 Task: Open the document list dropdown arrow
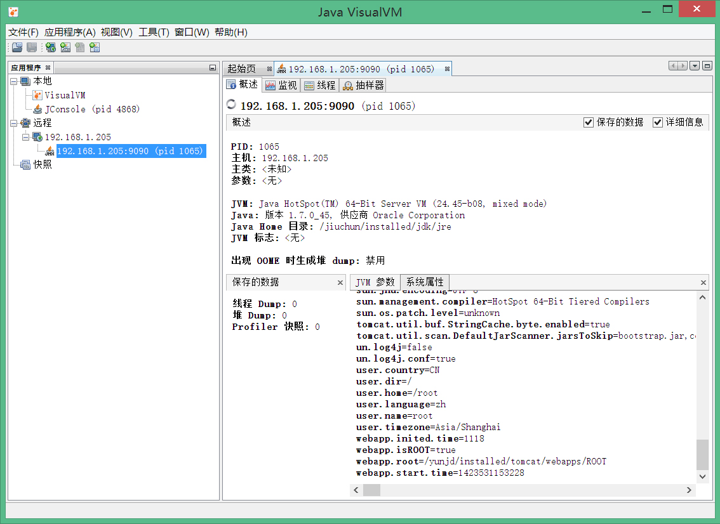pyautogui.click(x=695, y=66)
